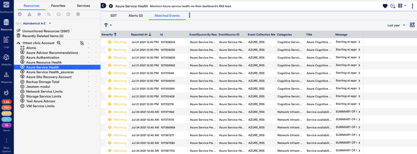Select Network Service Limits in tree
Screen dimensions: 417x154
44,91
